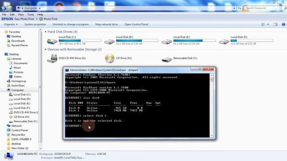The width and height of the screenshot is (287, 161).
Task: Select the CD Drive (H:) icon
Action: point(109,58)
